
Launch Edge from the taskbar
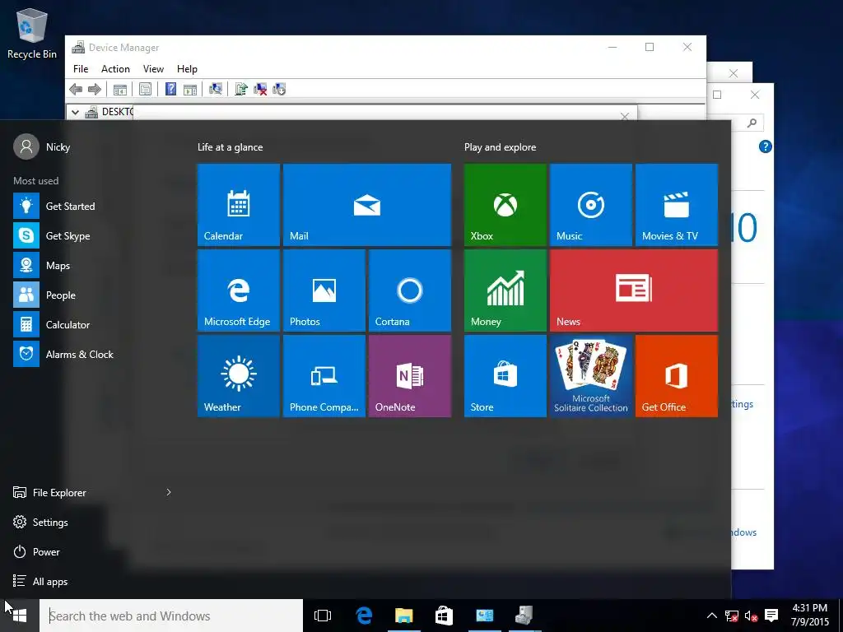click(x=364, y=616)
